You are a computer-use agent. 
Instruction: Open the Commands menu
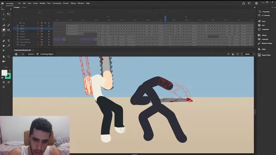coord(56,3)
